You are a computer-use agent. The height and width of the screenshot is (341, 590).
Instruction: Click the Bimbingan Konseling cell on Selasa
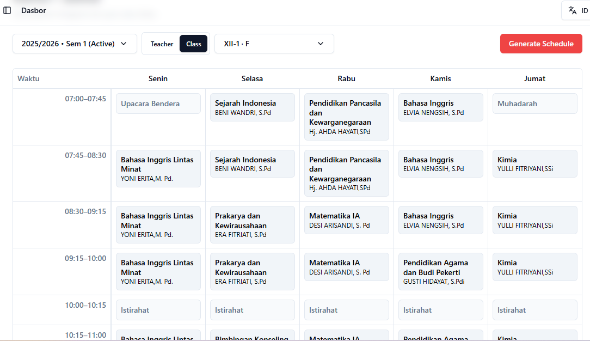point(252,337)
